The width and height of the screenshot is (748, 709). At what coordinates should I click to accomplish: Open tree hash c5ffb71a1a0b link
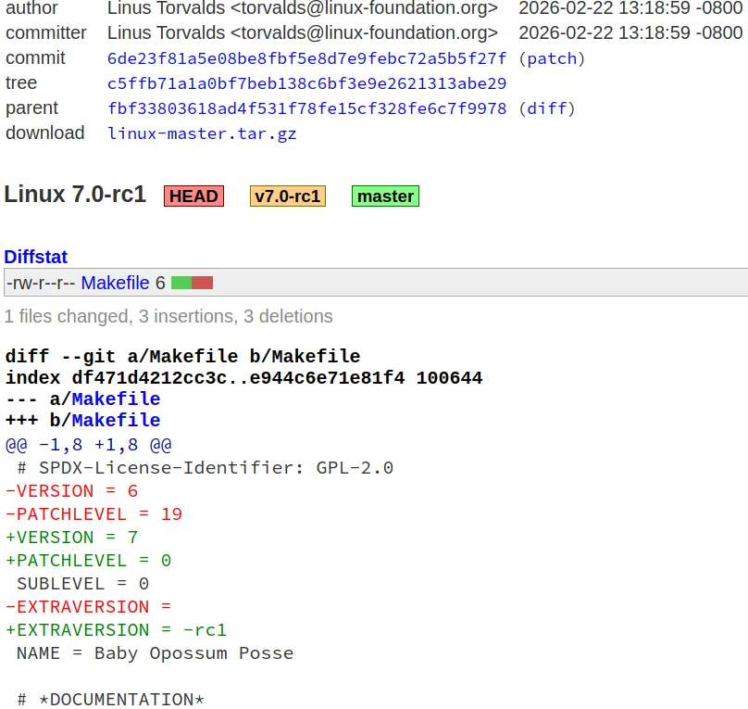pyautogui.click(x=306, y=83)
